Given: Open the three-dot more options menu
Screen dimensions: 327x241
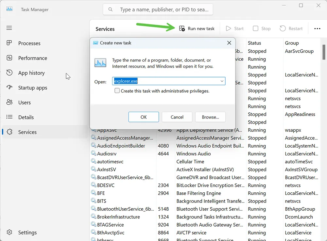Looking at the screenshot, I should (317, 28).
